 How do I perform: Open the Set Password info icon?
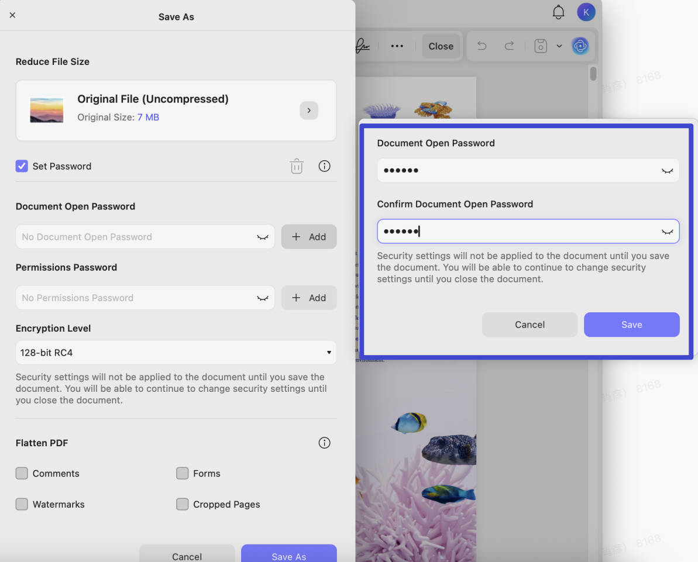324,166
